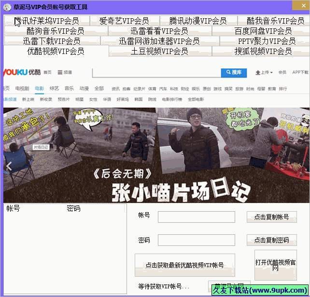Open the 明星 sub-navigation link
310x297 pixels.
coord(79,99)
